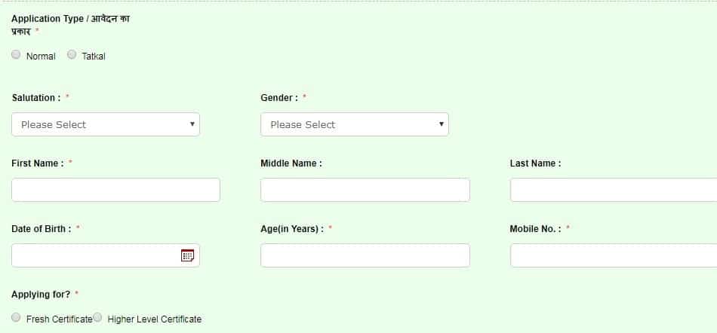
Task: Click the Mobile No. input box
Action: (x=614, y=255)
